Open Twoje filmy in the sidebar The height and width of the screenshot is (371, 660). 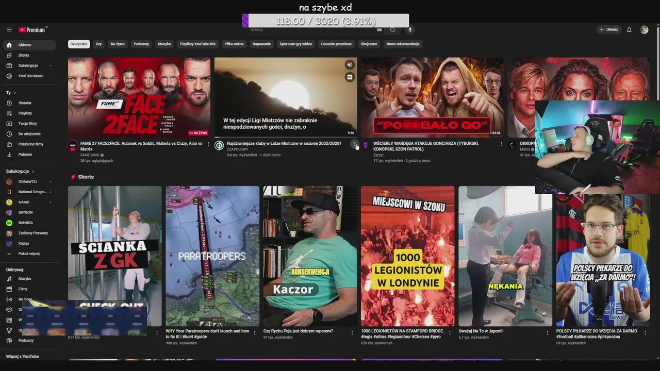(29, 124)
